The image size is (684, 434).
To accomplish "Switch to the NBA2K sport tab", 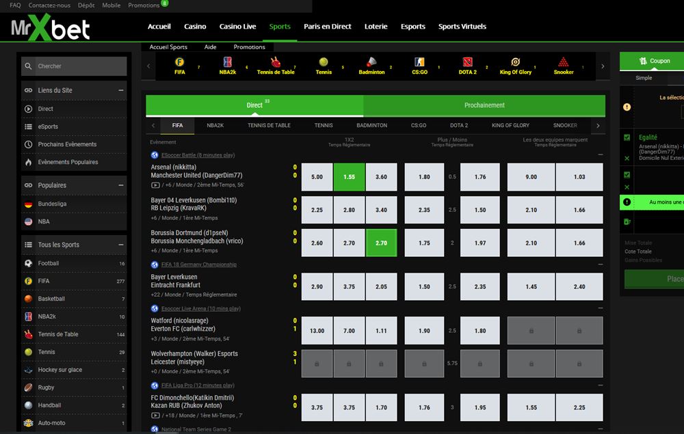I will tap(215, 126).
